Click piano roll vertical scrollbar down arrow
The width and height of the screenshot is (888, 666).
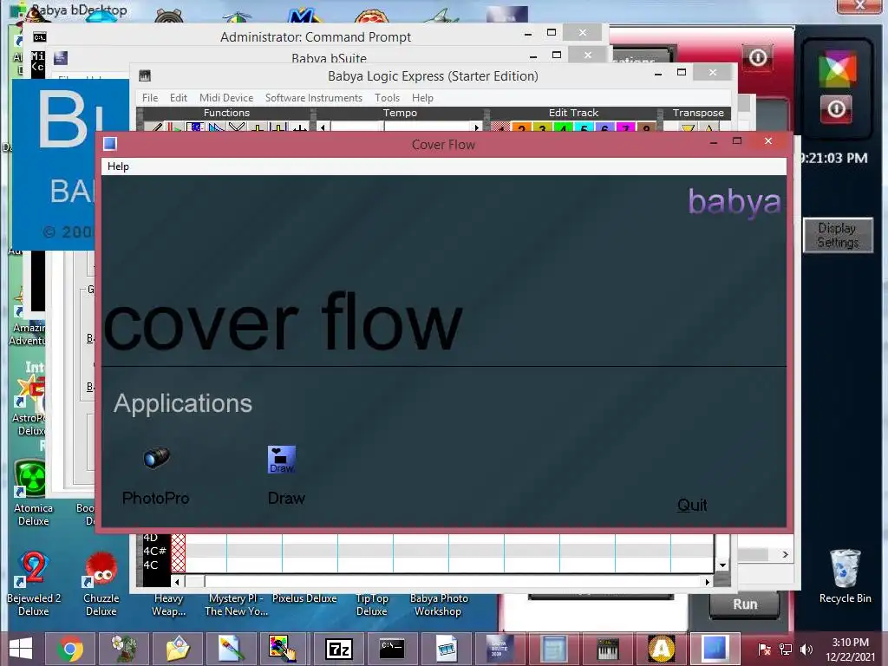(x=722, y=565)
